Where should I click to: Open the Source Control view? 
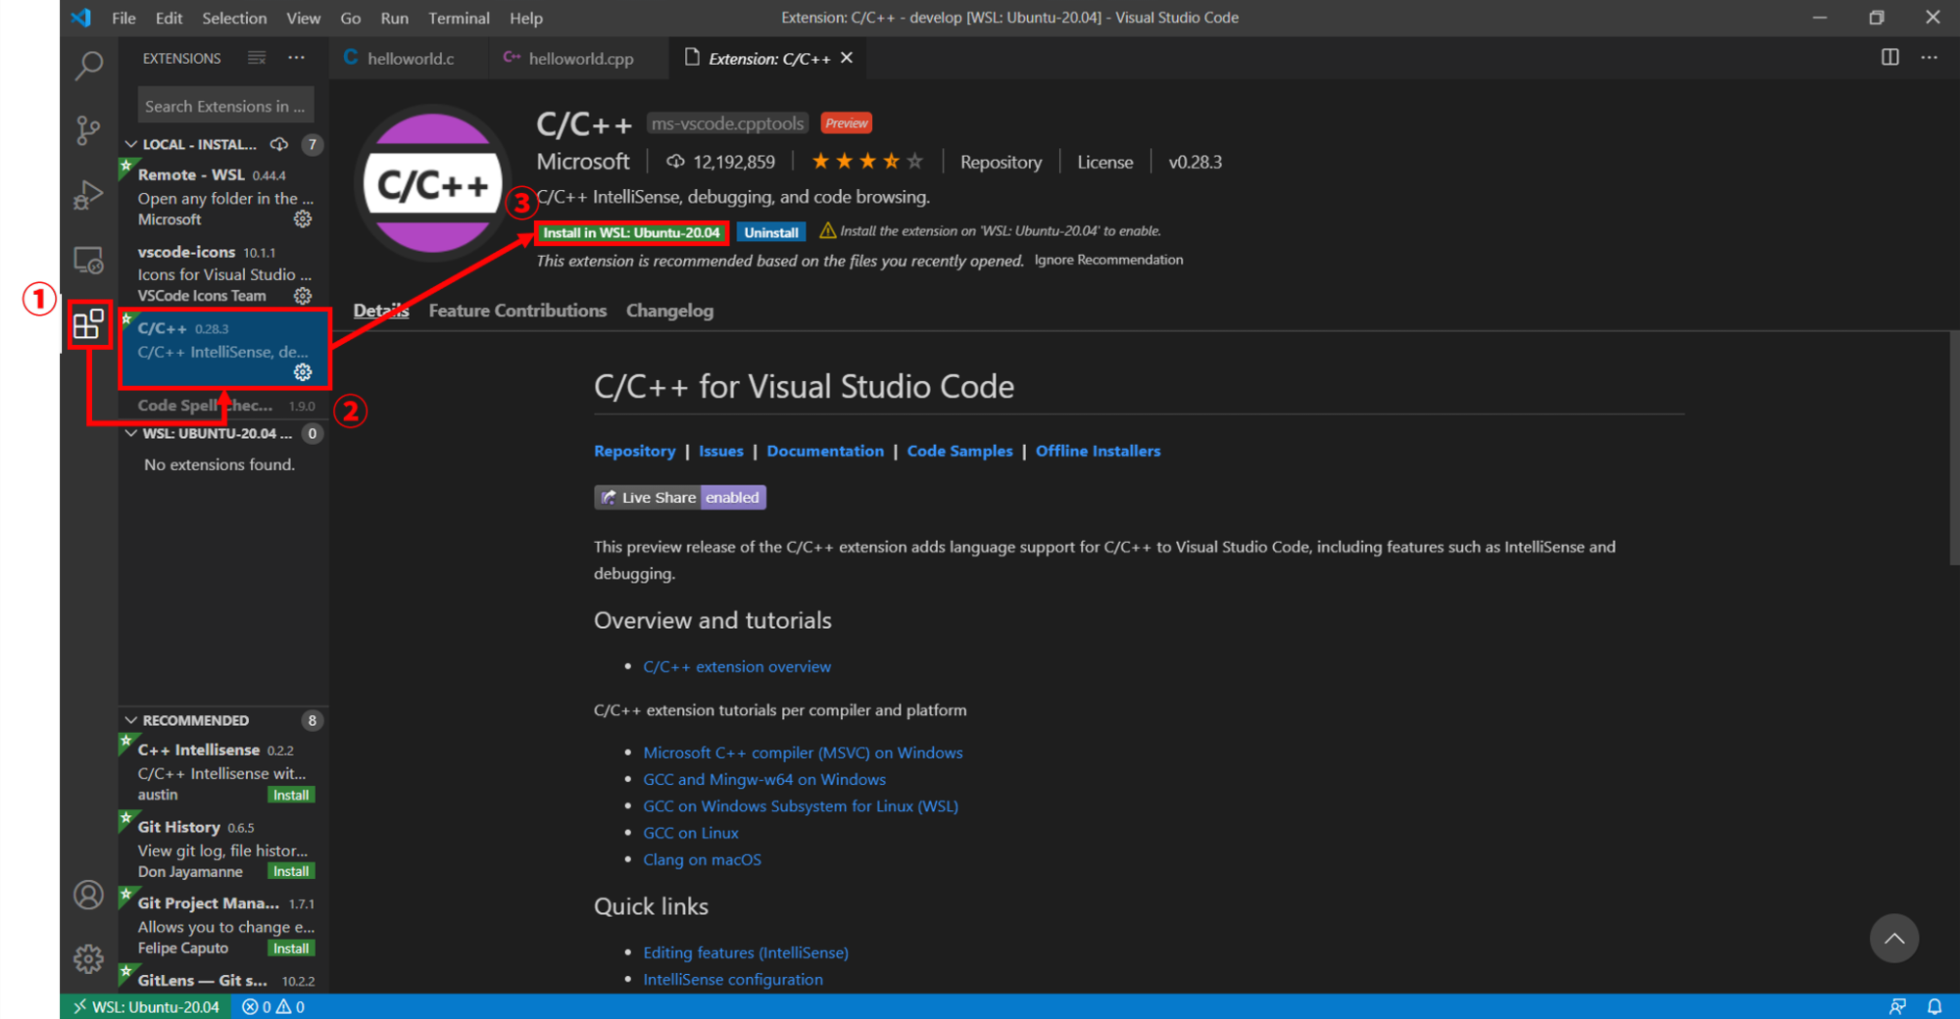click(x=88, y=130)
